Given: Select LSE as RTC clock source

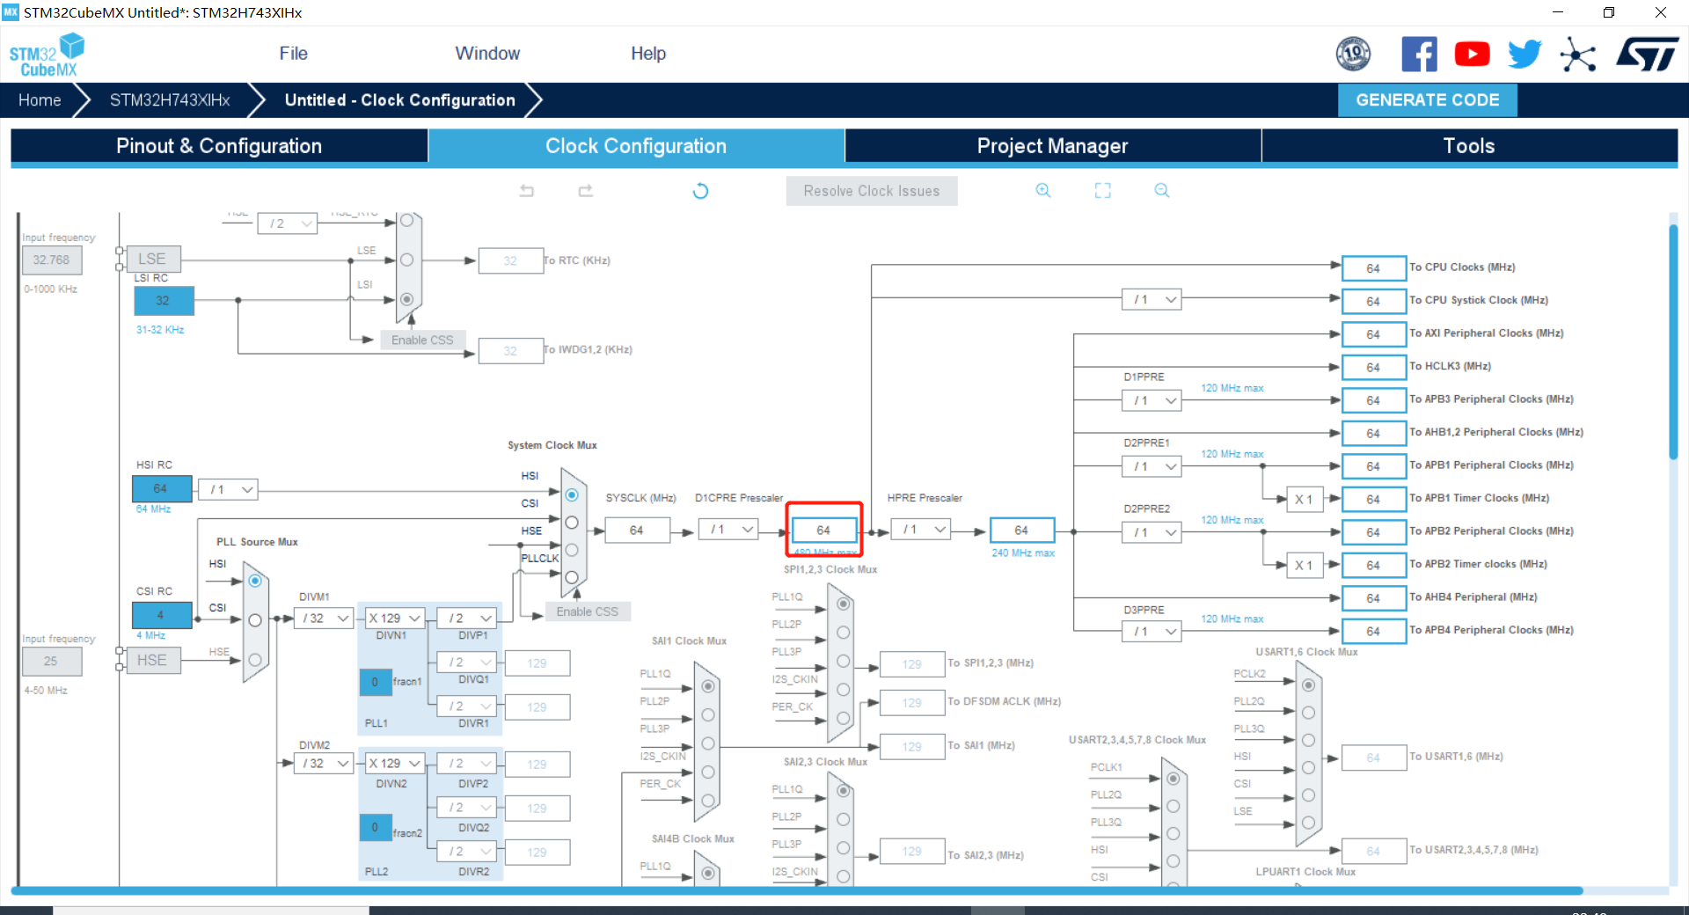Looking at the screenshot, I should [406, 260].
